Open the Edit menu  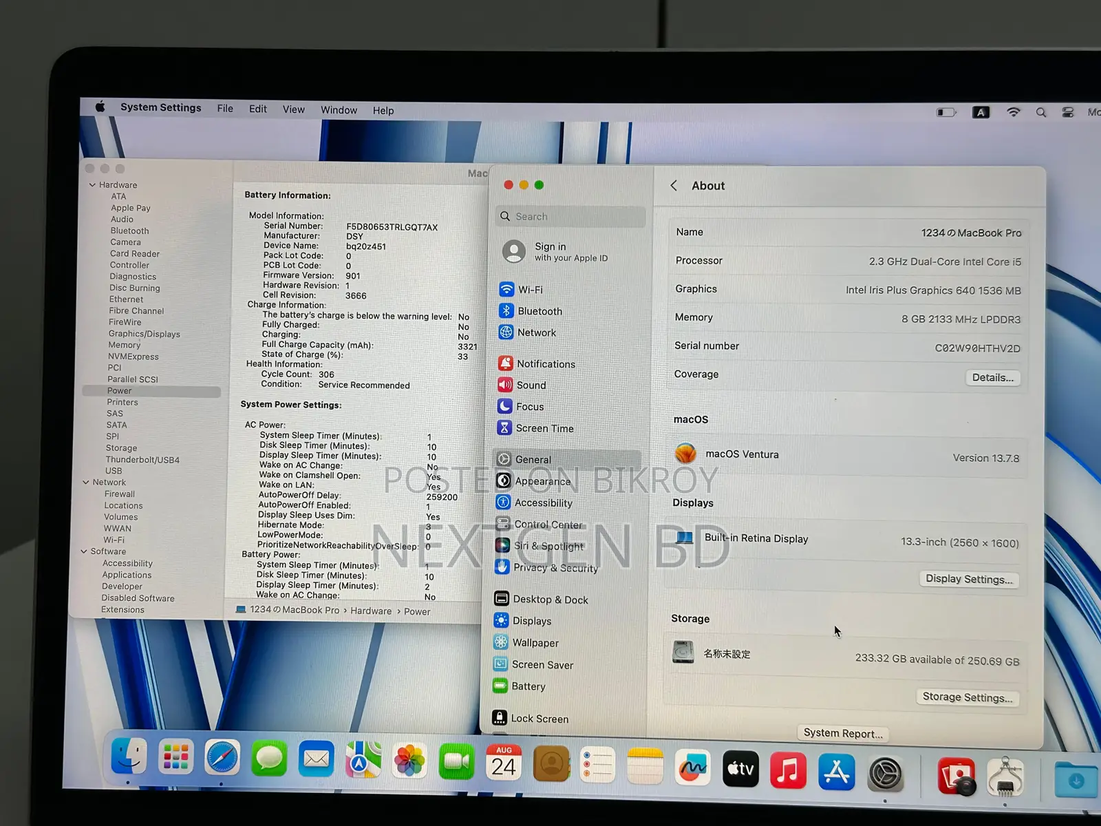[258, 109]
